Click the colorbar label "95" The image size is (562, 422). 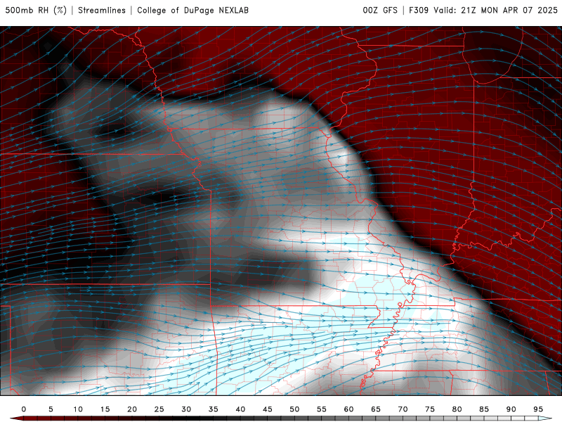(x=538, y=409)
